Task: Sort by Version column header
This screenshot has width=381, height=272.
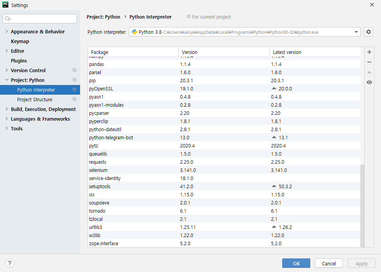Action: pos(224,52)
